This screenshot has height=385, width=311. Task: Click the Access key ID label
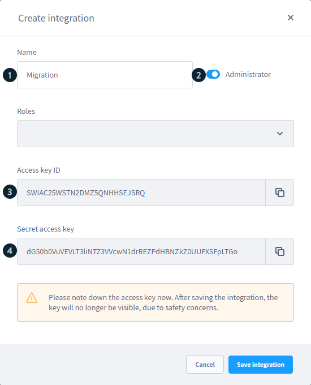38,170
